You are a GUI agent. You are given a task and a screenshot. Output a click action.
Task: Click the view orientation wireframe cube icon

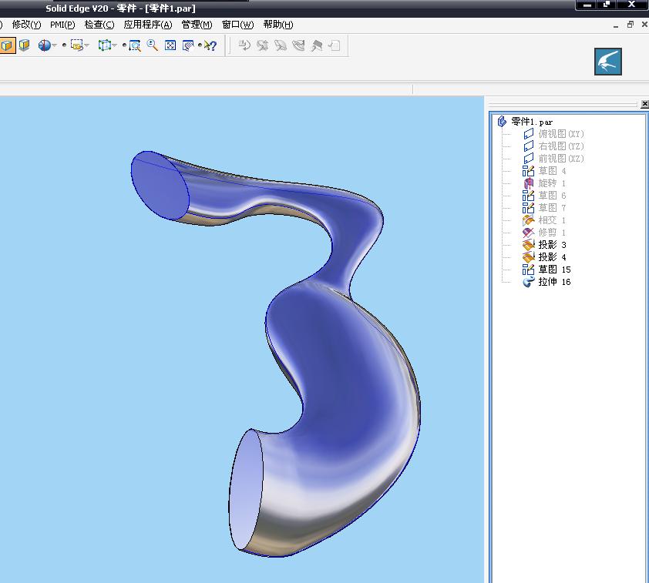(x=104, y=45)
